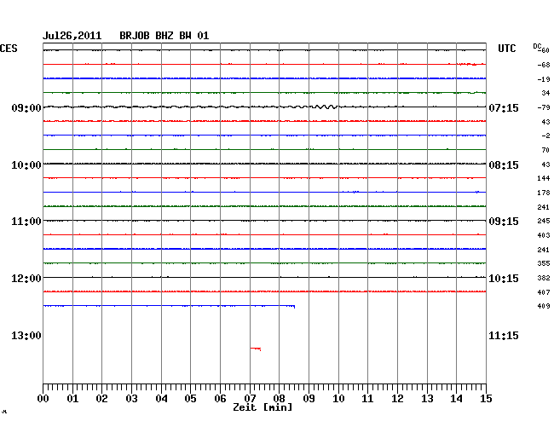Pick minute 06 on the time axis
Image resolution: width=554 pixels, height=421 pixels.
coord(220,399)
